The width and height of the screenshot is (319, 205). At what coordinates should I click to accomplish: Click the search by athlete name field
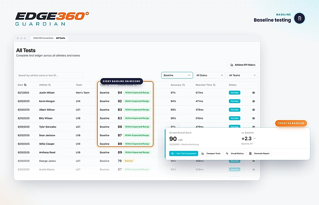pos(50,75)
